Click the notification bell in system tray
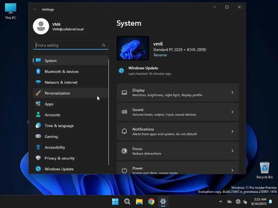The height and width of the screenshot is (208, 278). point(271,201)
